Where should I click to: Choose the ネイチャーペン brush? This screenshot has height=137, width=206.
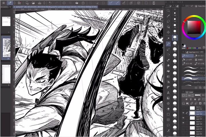[194, 82]
